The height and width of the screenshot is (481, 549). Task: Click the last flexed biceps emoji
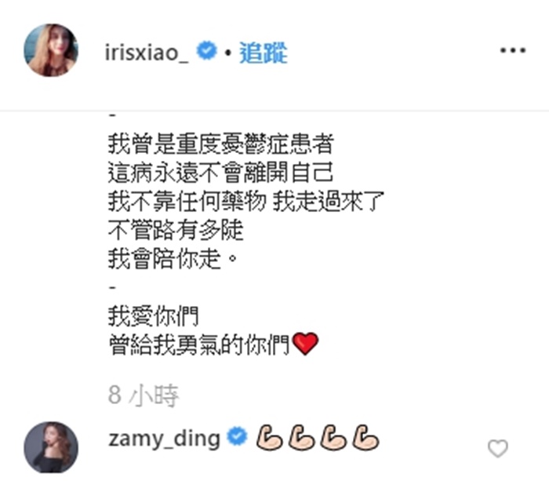[x=365, y=437]
